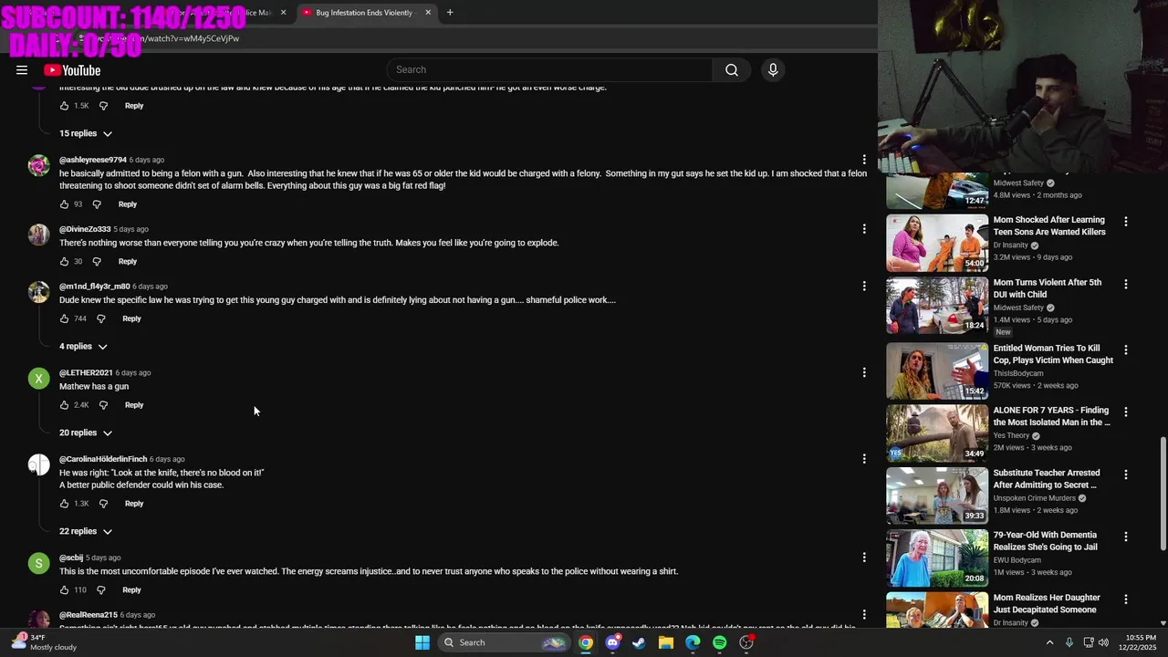
Task: Click the green S avatar of @scbij
Action: [38, 563]
